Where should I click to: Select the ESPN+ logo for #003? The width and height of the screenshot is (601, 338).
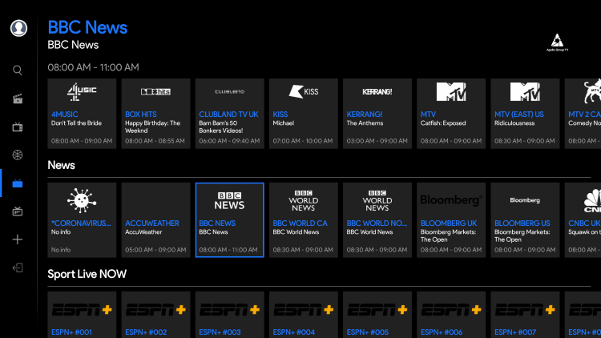(x=230, y=309)
